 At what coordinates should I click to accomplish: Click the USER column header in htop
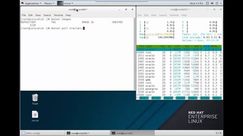148,46
